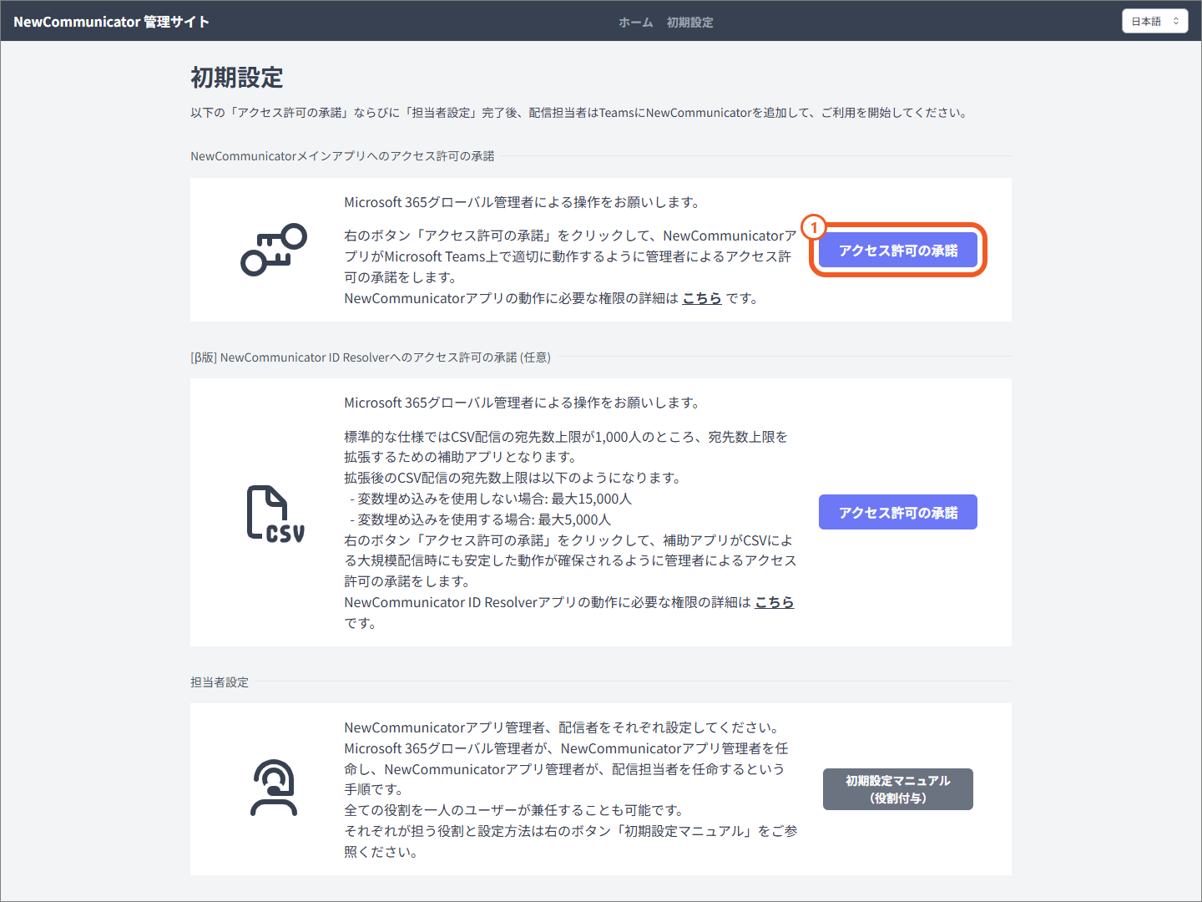Click the 初期設定 page heading
The image size is (1202, 902).
tap(237, 78)
